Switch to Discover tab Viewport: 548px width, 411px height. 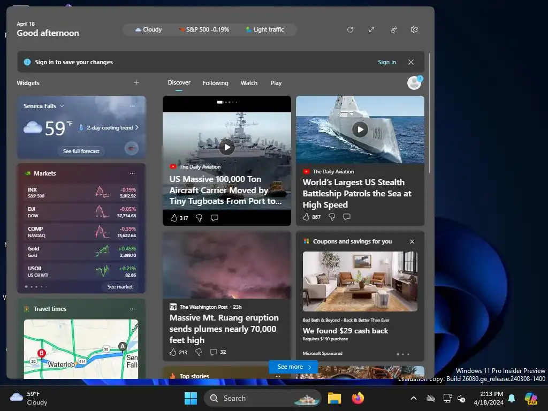pyautogui.click(x=179, y=83)
